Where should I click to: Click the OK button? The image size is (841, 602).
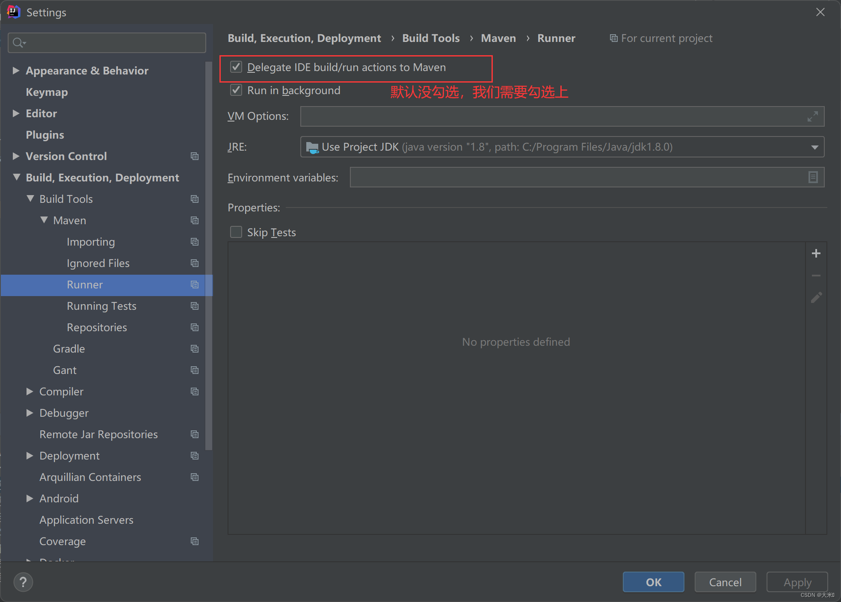[653, 582]
